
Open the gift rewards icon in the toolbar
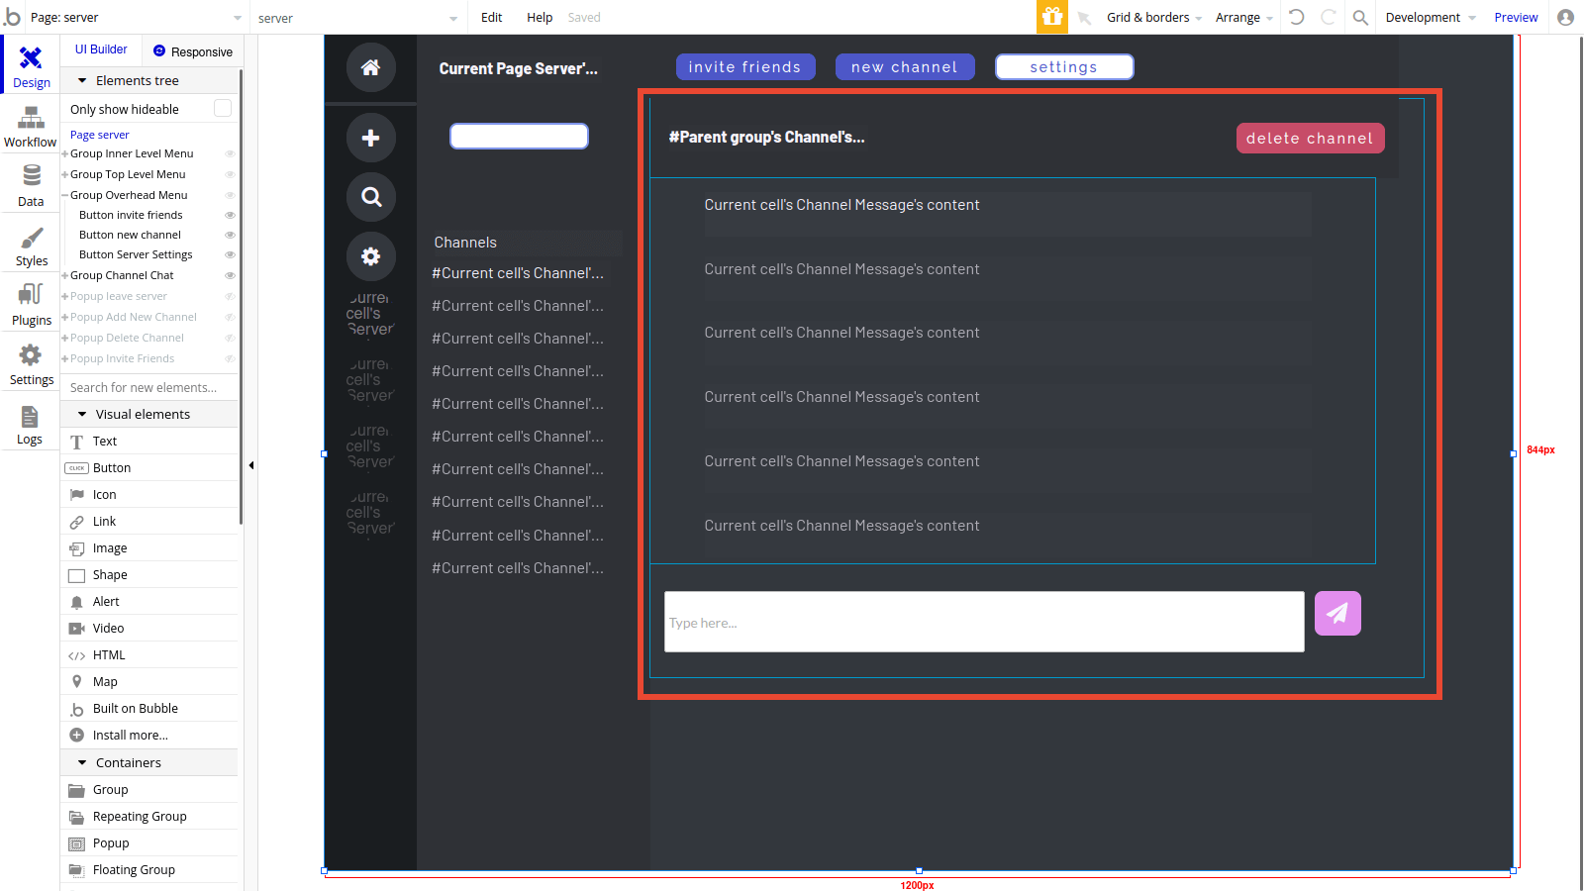click(1052, 17)
